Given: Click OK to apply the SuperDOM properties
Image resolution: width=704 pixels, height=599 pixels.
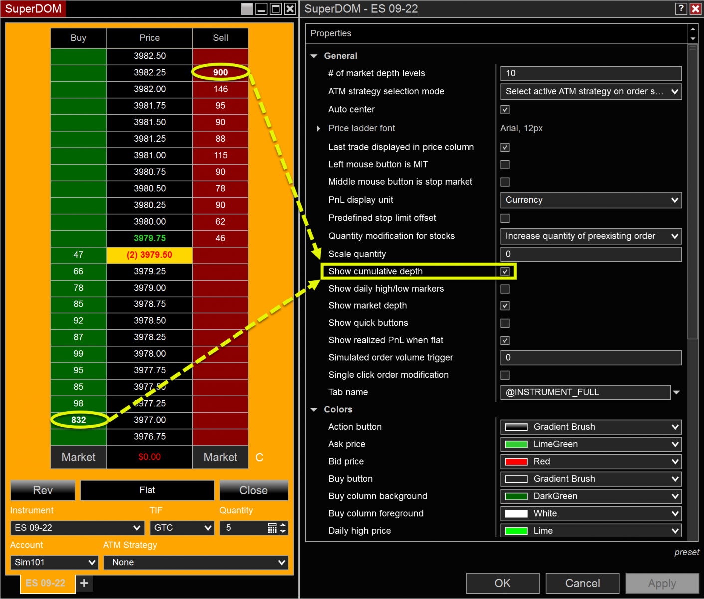Looking at the screenshot, I should pos(502,583).
